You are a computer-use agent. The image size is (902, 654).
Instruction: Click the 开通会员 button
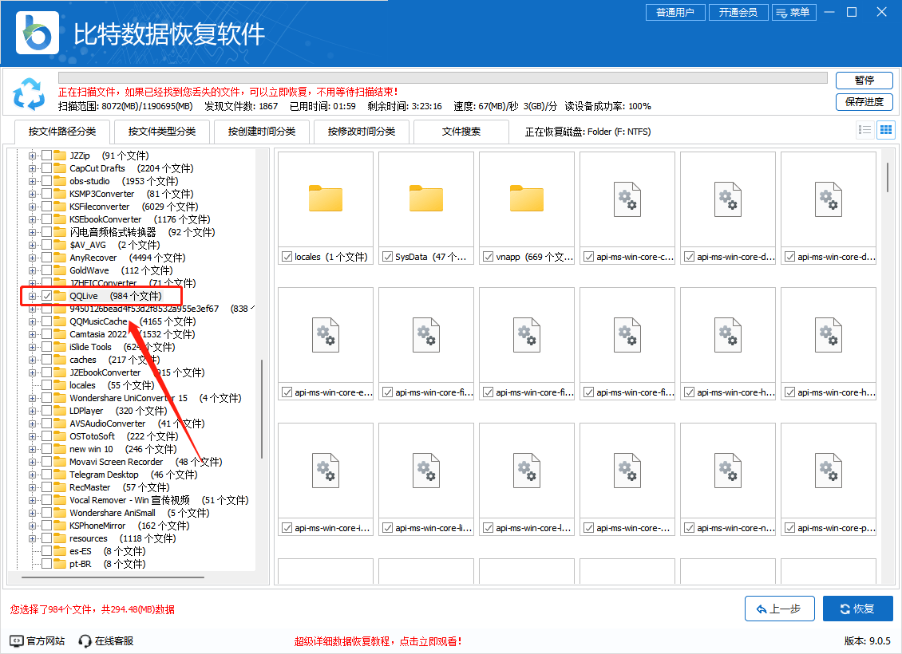coord(738,12)
